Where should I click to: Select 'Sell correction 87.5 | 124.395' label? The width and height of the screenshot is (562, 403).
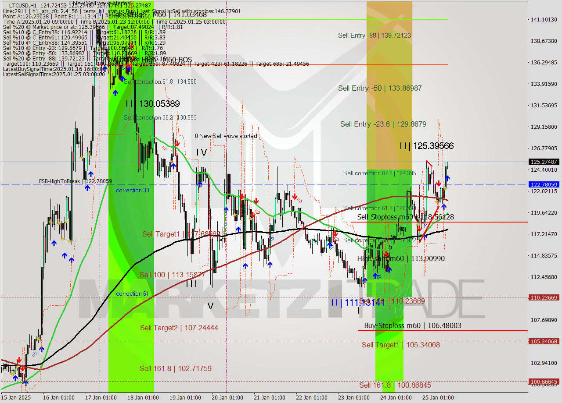pos(379,173)
